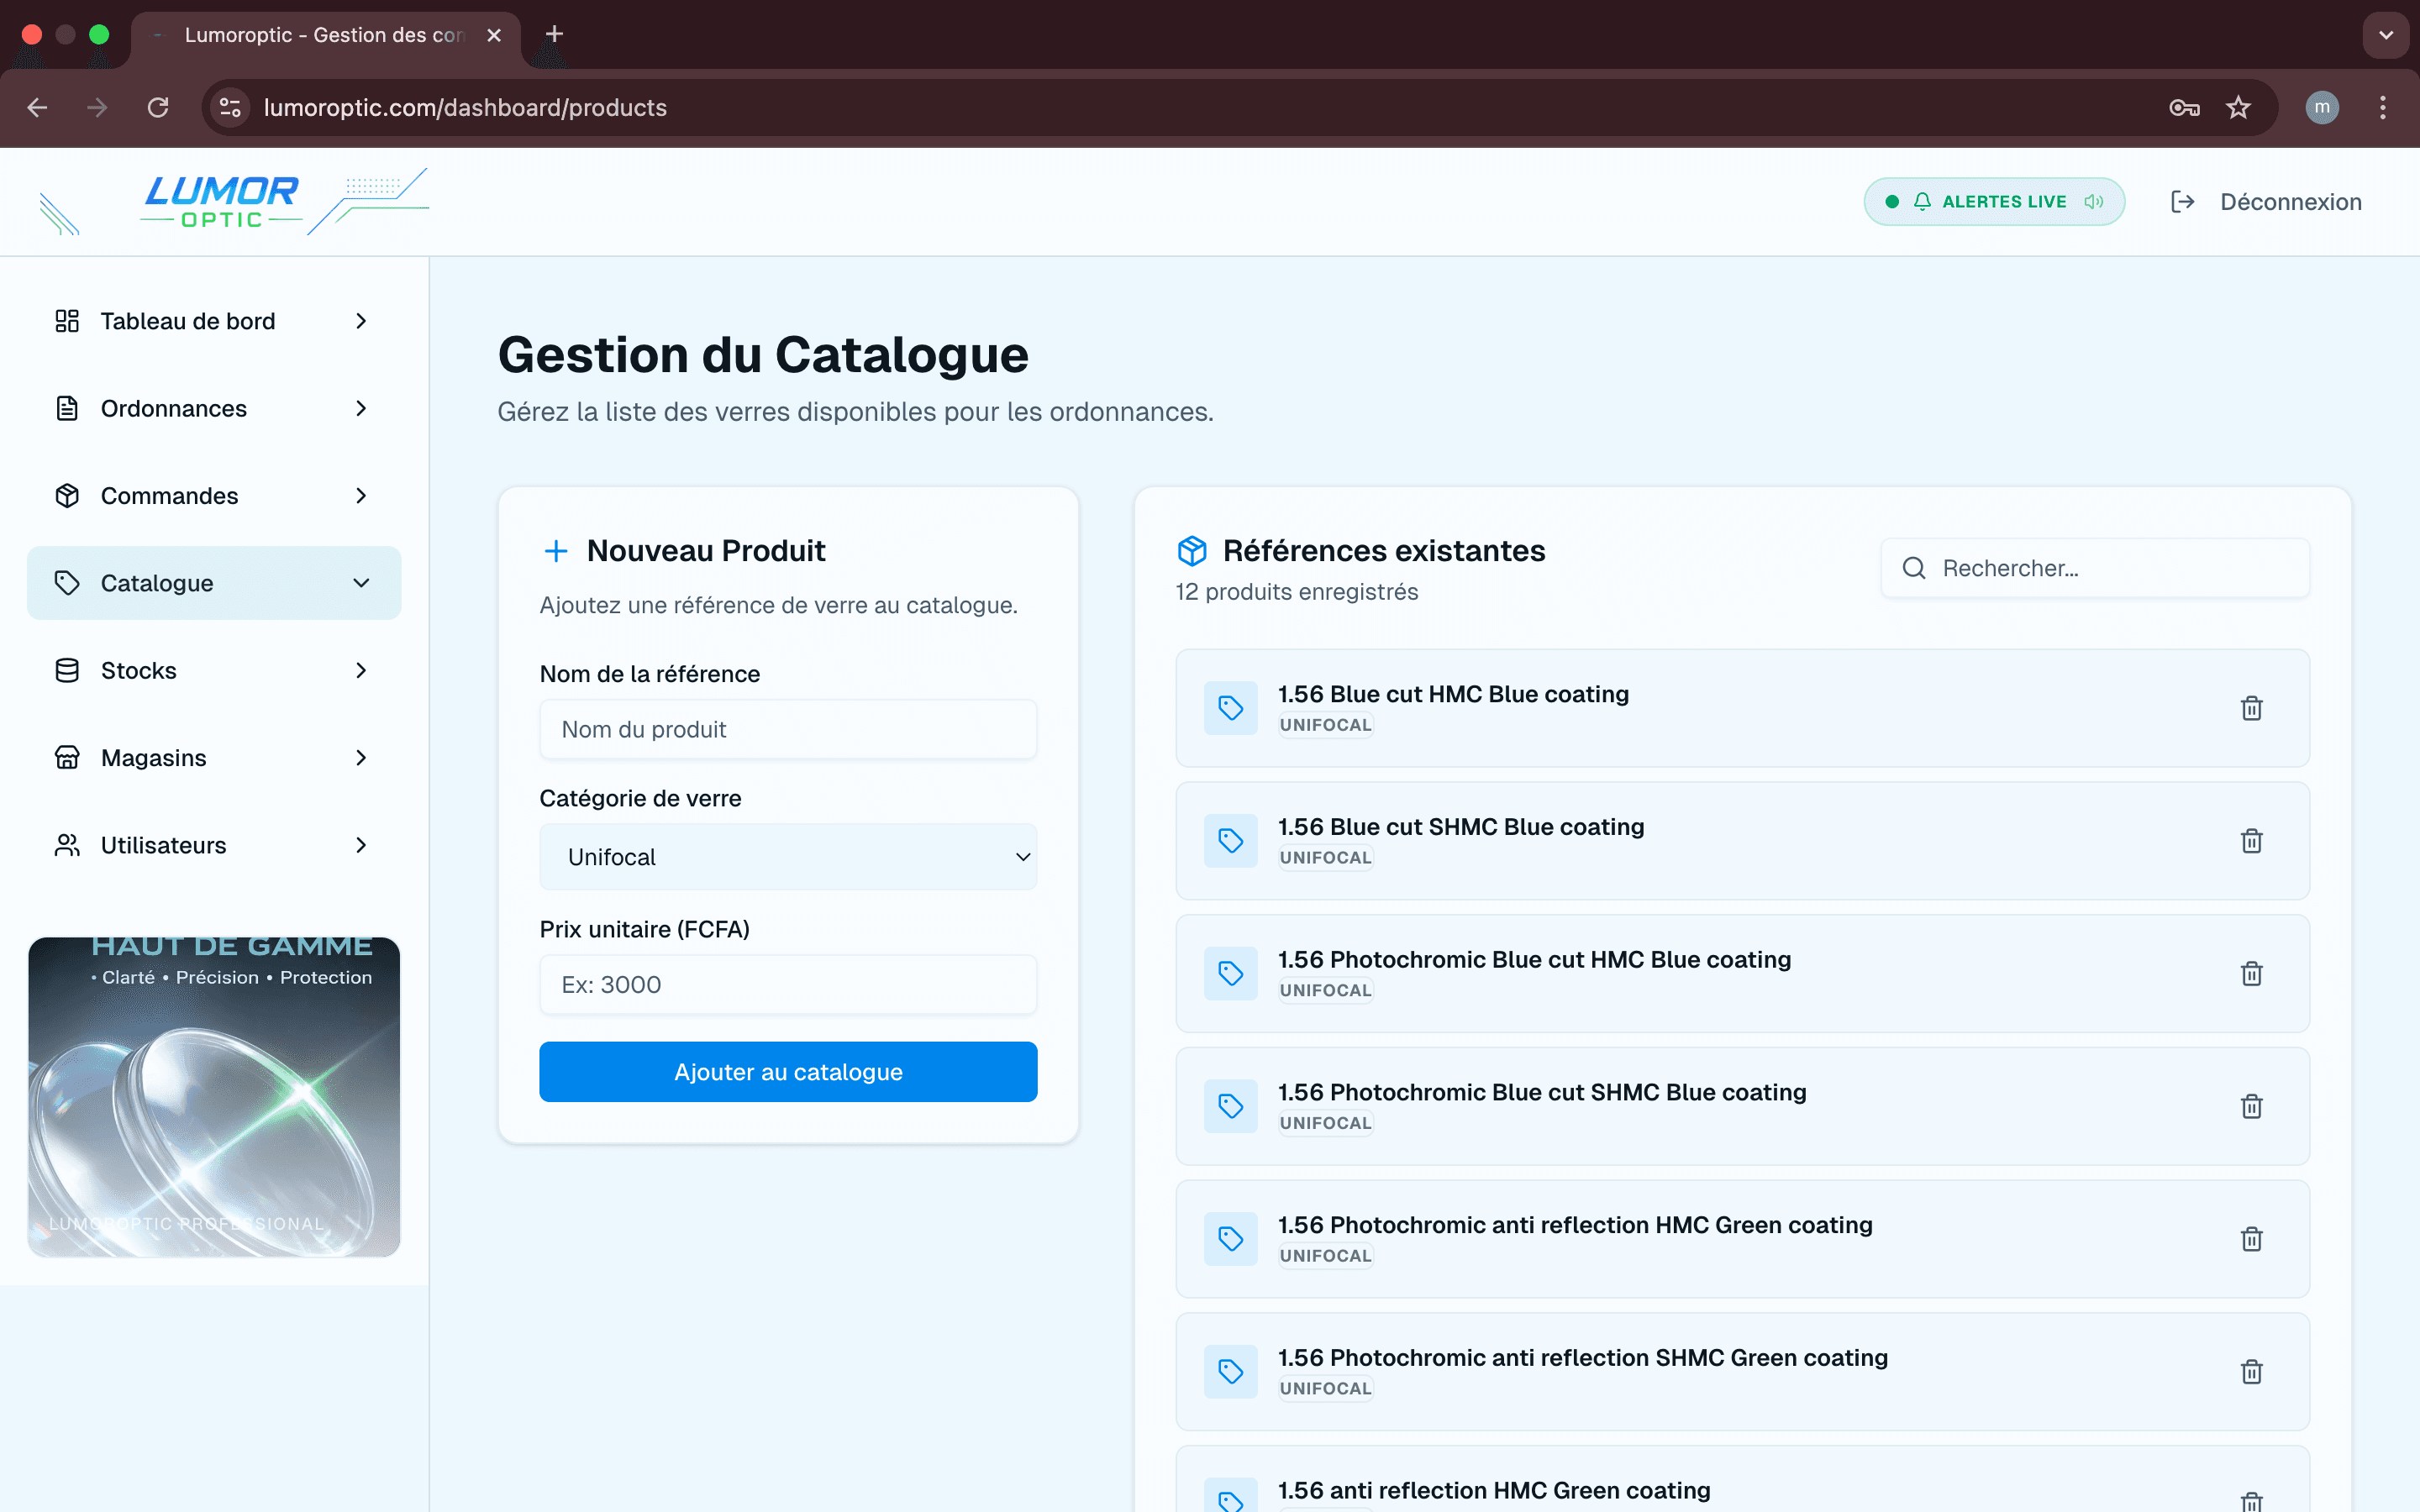Click the Magasins store icon
This screenshot has width=2420, height=1512.
point(67,758)
